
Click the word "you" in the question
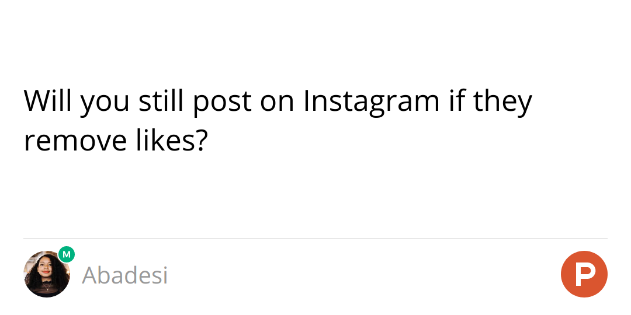click(105, 104)
